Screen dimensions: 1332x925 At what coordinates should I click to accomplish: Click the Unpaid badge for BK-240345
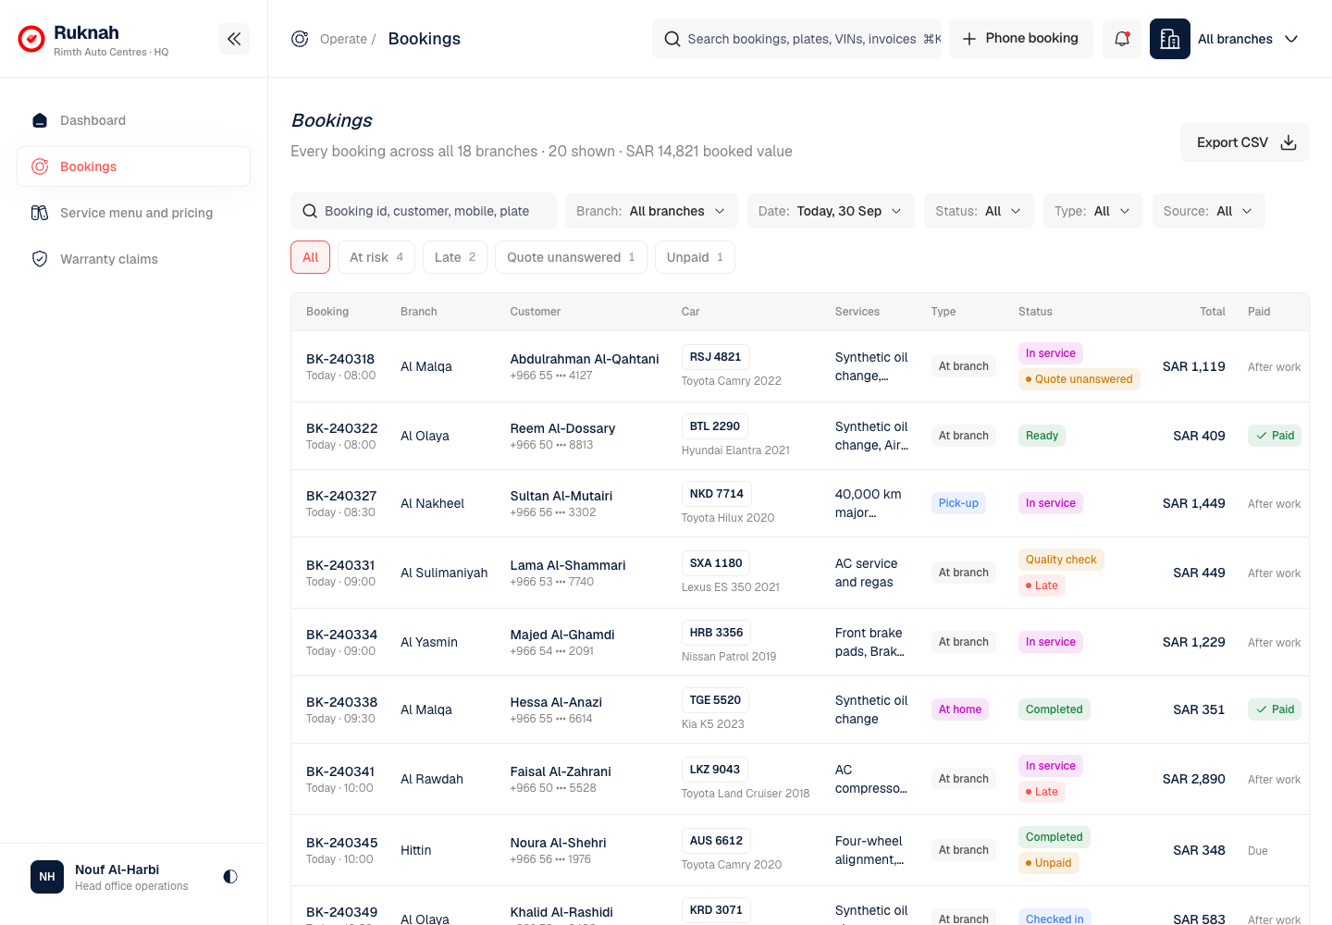tap(1049, 863)
